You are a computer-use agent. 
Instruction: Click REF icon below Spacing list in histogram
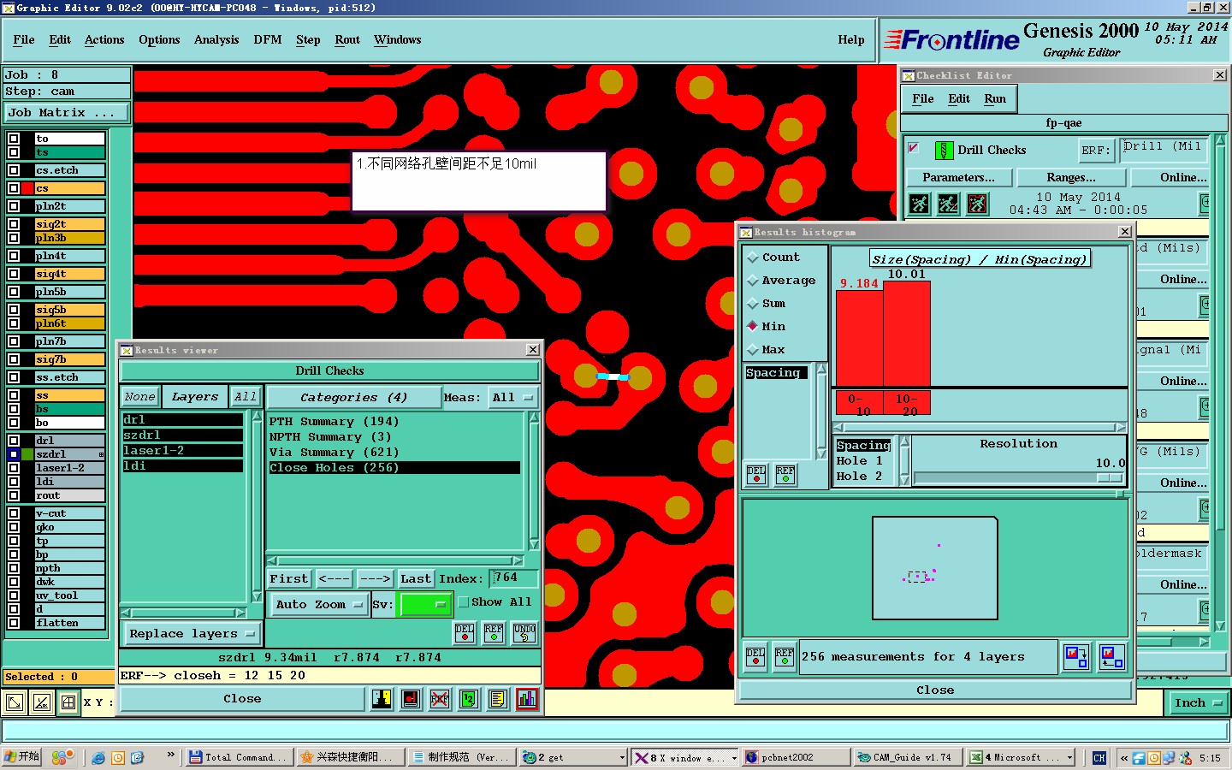tap(785, 475)
